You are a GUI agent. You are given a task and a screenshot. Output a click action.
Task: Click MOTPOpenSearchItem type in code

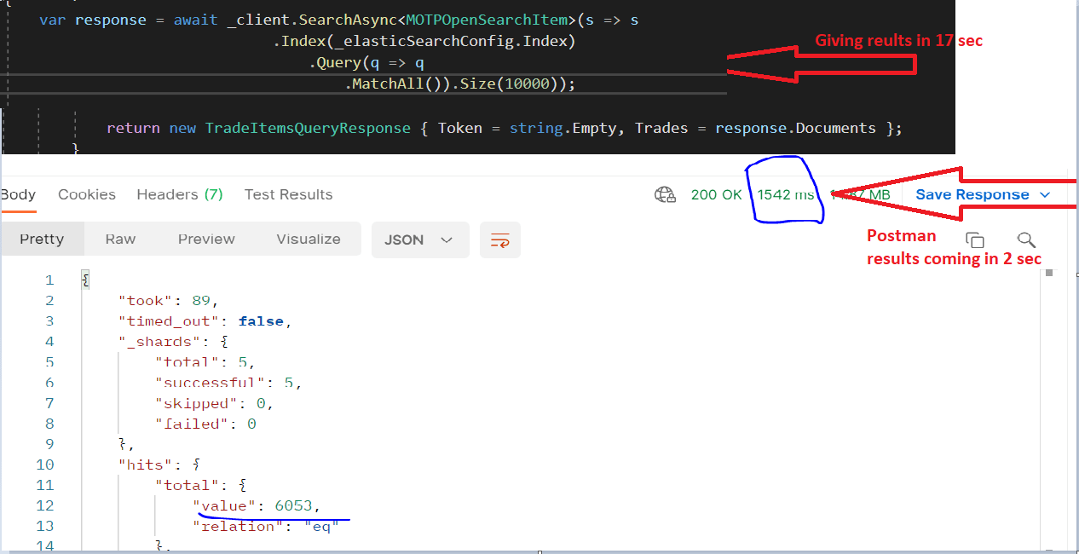(x=486, y=20)
